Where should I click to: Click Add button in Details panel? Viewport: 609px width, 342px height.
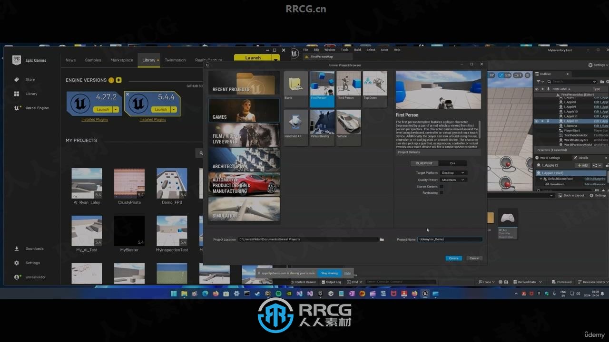click(582, 165)
